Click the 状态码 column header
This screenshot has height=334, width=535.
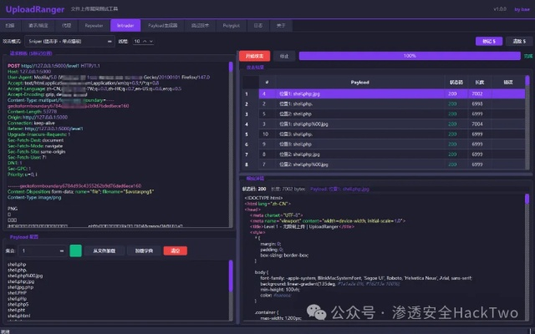point(456,83)
